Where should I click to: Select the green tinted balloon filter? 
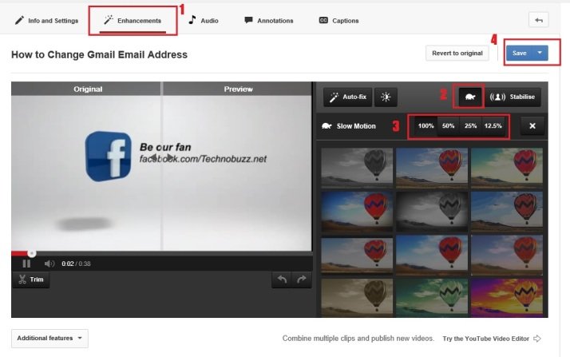tap(432, 298)
